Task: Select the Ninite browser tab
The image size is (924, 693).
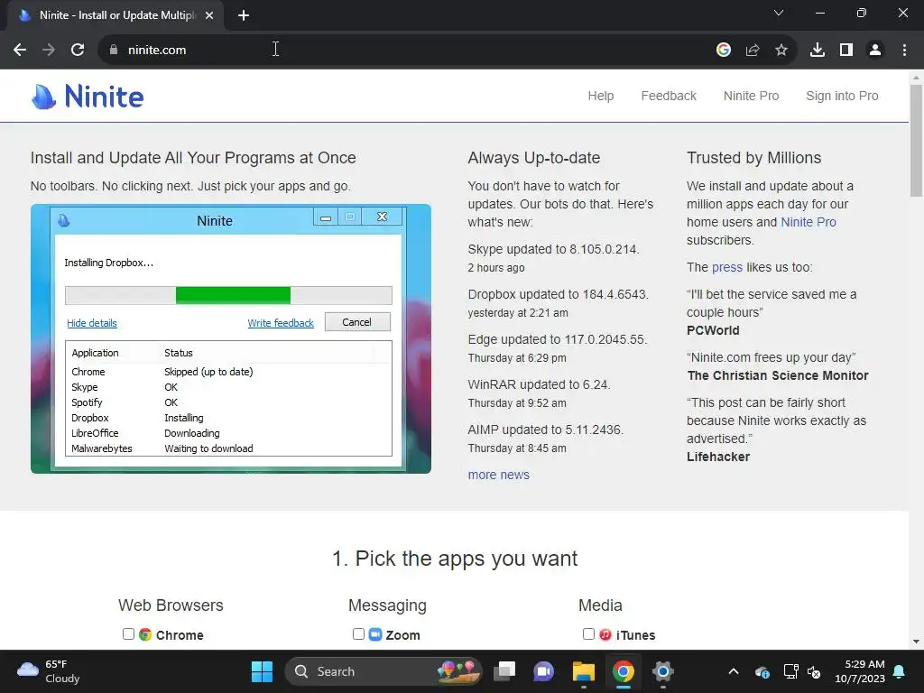Action: pyautogui.click(x=115, y=15)
